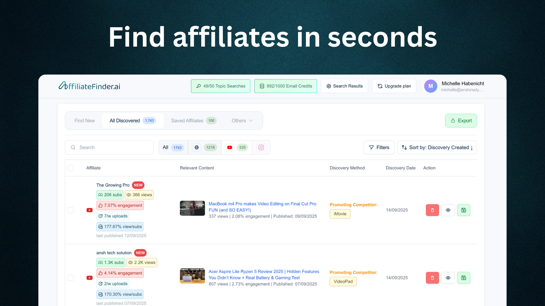Click the AffiliateFinder.ai logo

(x=89, y=86)
